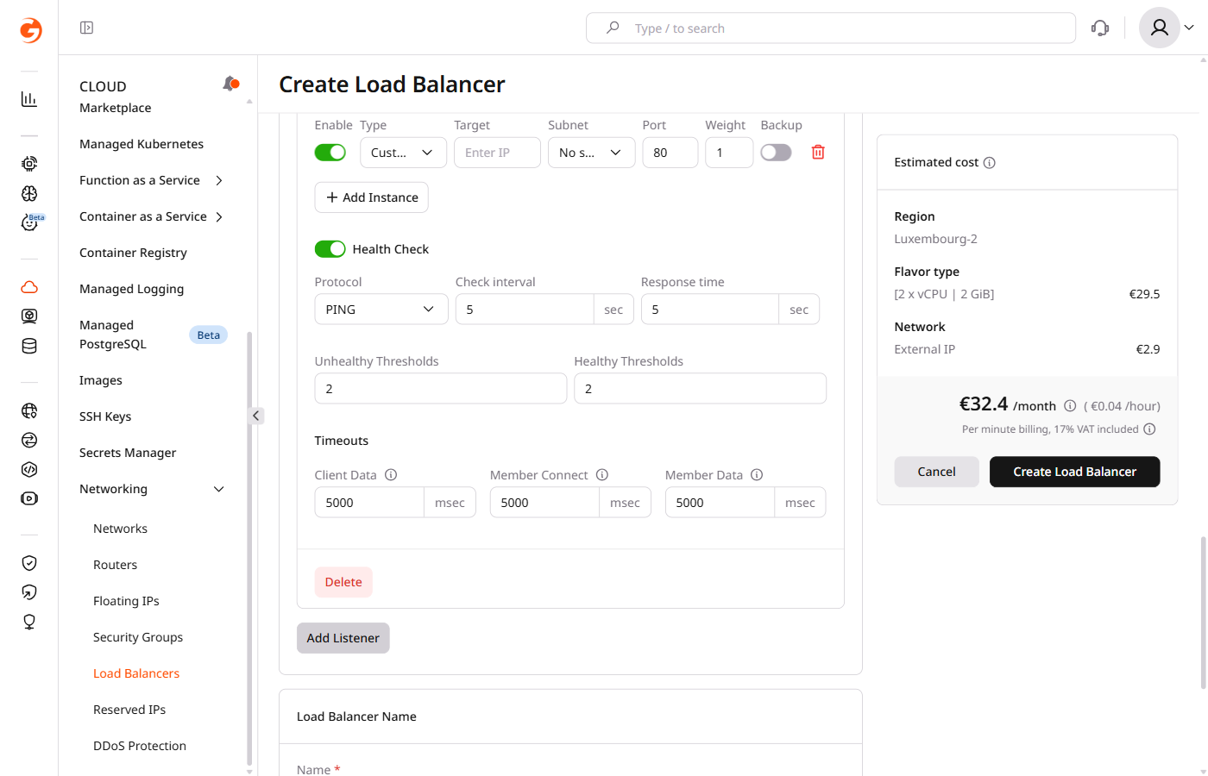
Task: Open Managed Kubernetes menu item
Action: pyautogui.click(x=142, y=144)
